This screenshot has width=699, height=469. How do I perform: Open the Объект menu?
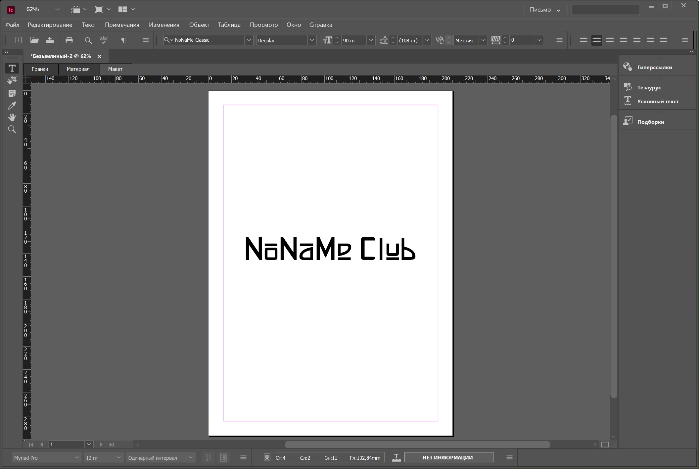199,25
